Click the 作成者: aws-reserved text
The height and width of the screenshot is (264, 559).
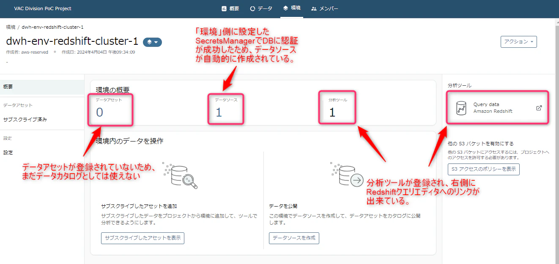point(27,52)
